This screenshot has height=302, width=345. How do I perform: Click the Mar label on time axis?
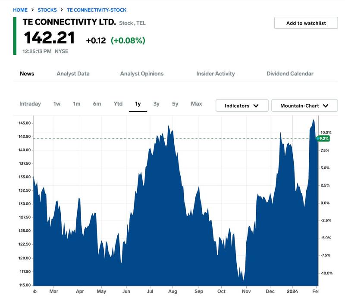(53, 291)
